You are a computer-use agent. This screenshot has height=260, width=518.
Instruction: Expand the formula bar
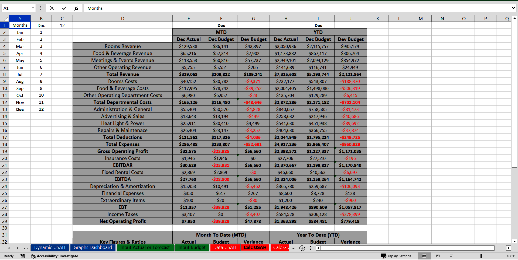pyautogui.click(x=513, y=8)
